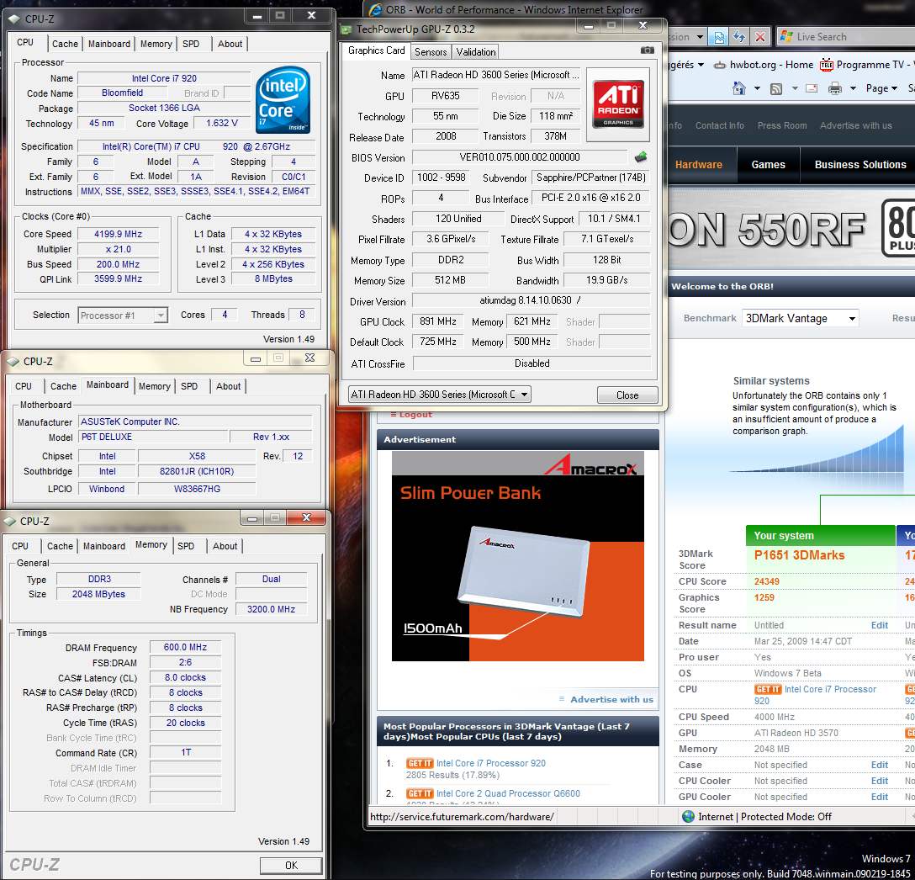Open SPD tab in bottom CPU-Z window
The height and width of the screenshot is (880, 915).
coord(186,546)
